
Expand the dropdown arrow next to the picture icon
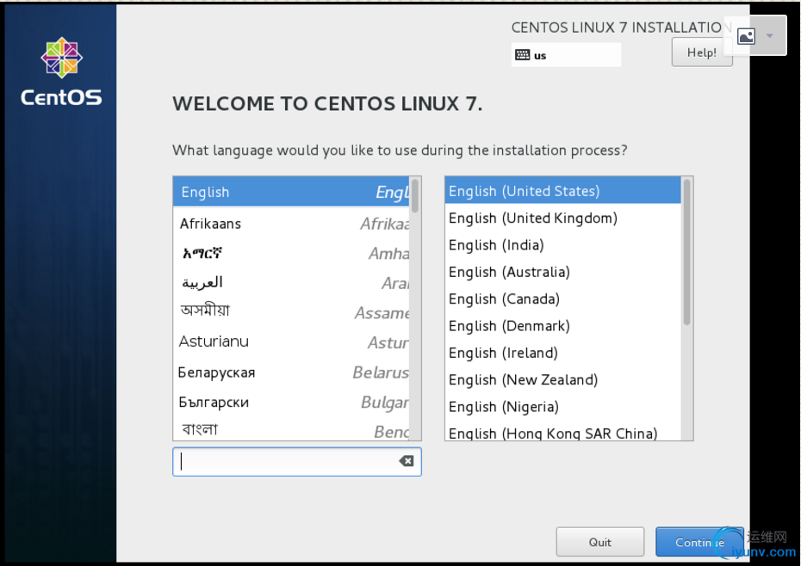click(769, 36)
